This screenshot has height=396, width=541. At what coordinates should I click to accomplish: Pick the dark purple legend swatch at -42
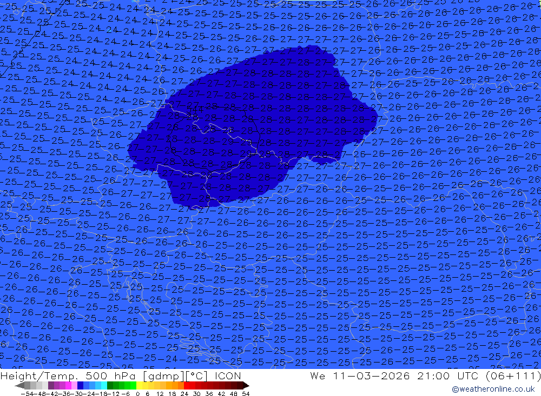coord(51,385)
